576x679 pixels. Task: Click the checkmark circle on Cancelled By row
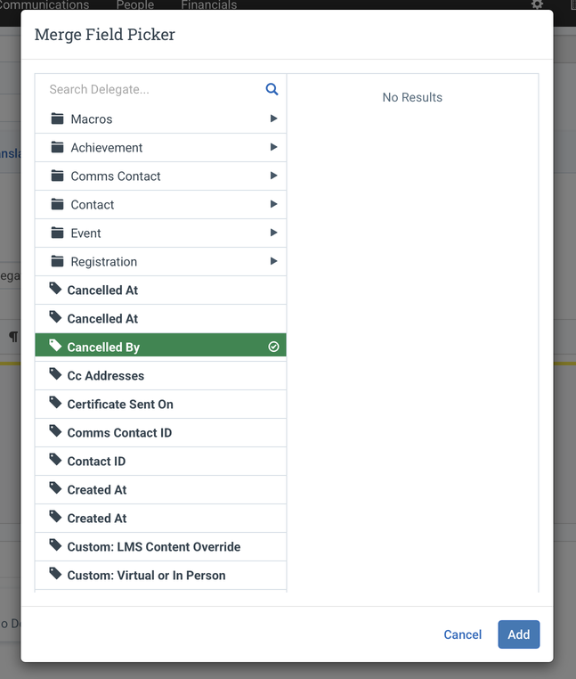coord(273,347)
